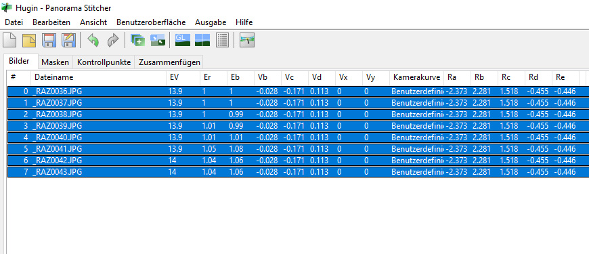589x254 pixels.
Task: Click the Er column header
Action: pyautogui.click(x=213, y=77)
